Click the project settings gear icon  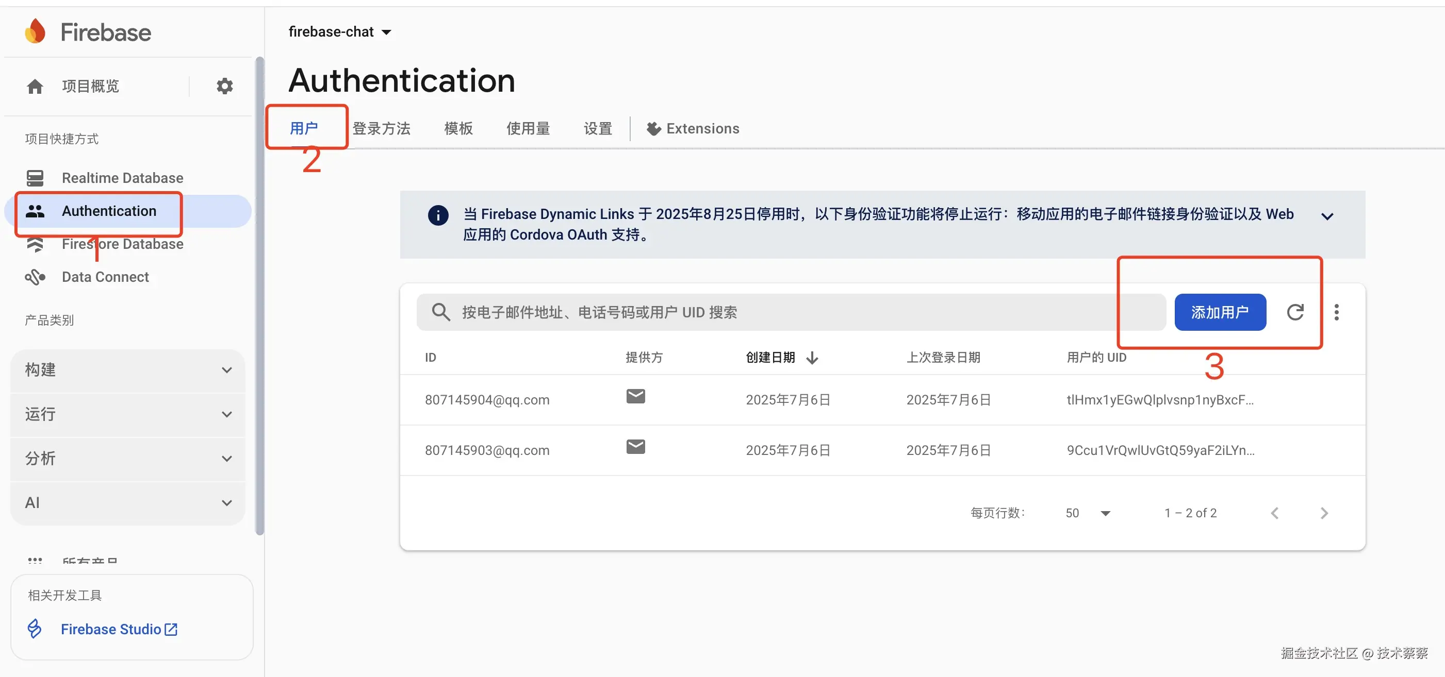tap(224, 87)
